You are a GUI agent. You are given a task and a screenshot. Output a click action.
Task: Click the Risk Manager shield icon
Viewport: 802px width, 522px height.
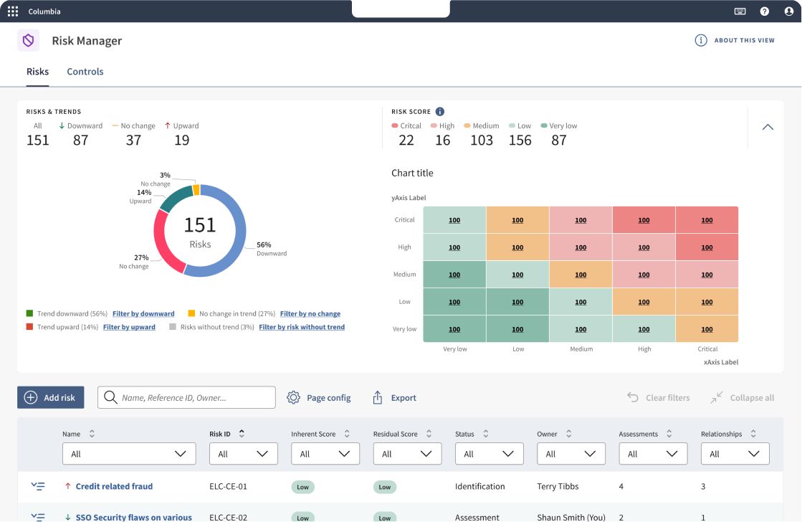(x=28, y=40)
